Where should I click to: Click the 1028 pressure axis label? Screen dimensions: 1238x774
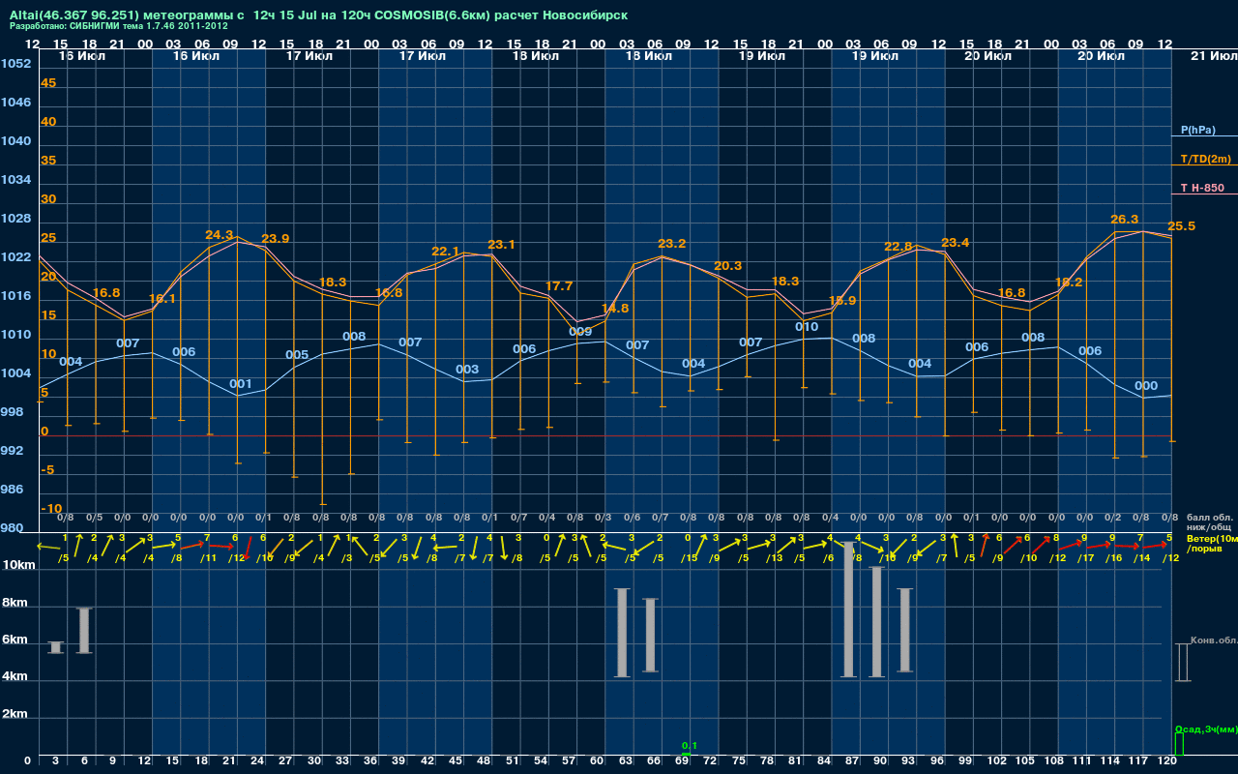(x=15, y=219)
